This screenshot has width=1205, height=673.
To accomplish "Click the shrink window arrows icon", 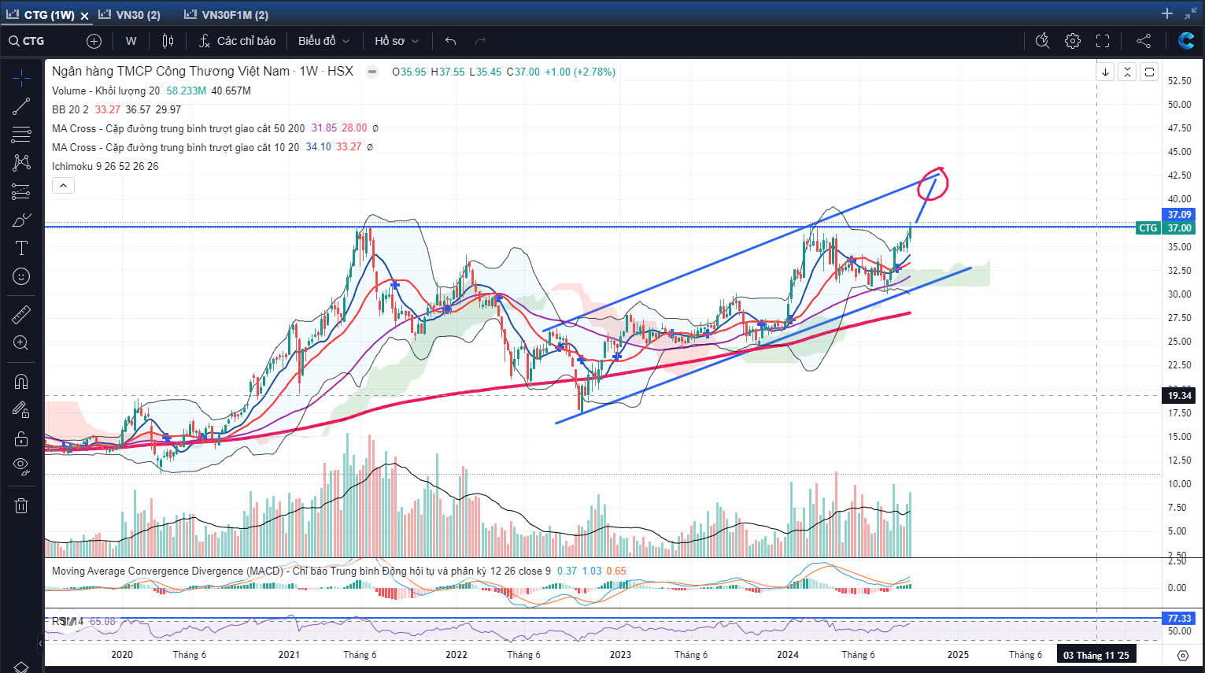I will click(x=1190, y=13).
